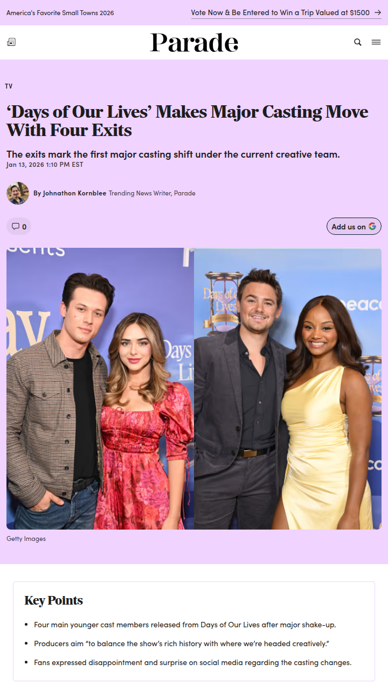The width and height of the screenshot is (388, 691).
Task: Open the TV category link
Action: click(x=9, y=86)
